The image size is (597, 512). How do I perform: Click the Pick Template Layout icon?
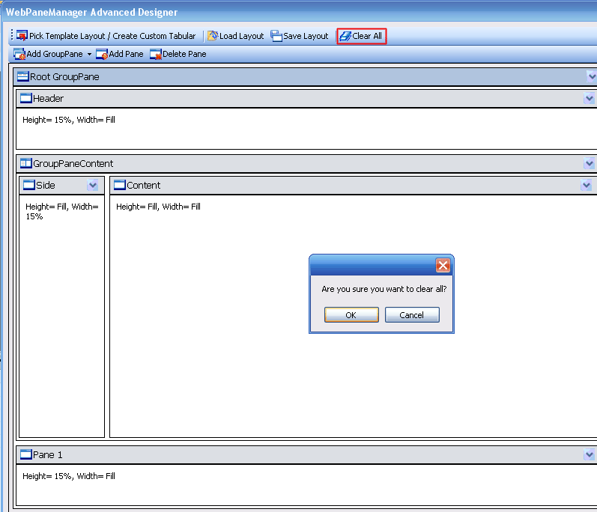pos(22,36)
